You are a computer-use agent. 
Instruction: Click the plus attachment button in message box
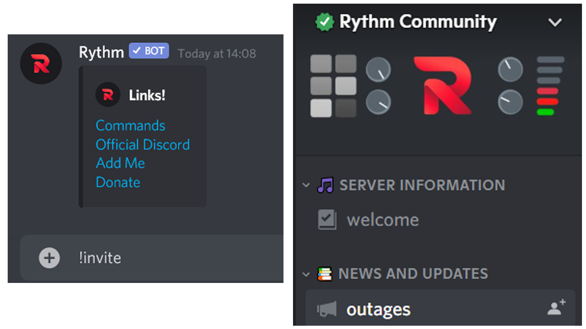point(49,258)
